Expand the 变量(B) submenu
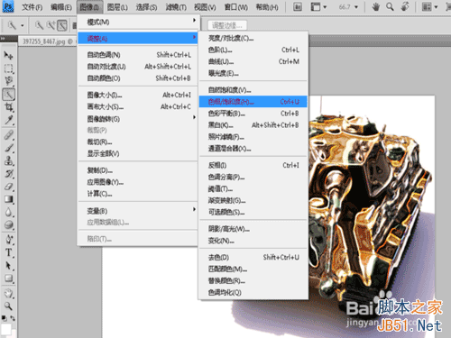 [x=137, y=211]
